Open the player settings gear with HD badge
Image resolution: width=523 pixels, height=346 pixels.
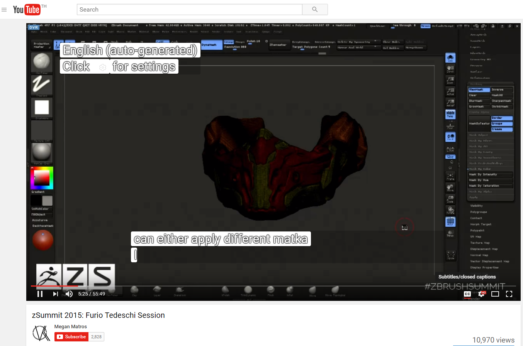[x=482, y=294]
